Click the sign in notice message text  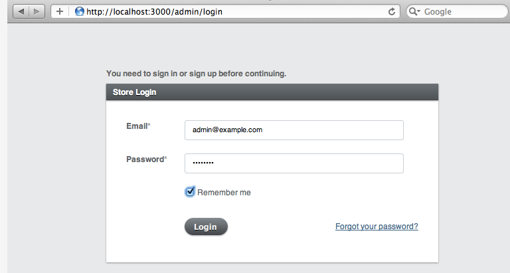(x=196, y=74)
